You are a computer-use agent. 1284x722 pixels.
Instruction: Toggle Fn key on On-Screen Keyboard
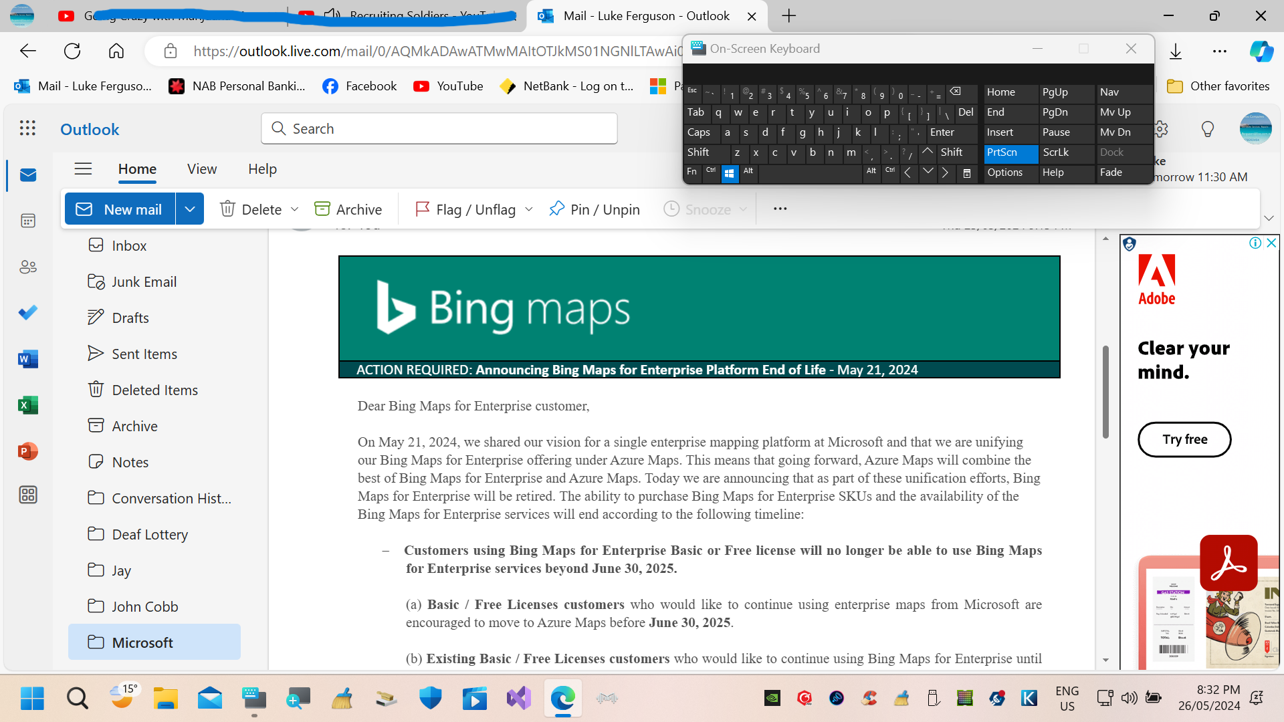[x=692, y=172]
